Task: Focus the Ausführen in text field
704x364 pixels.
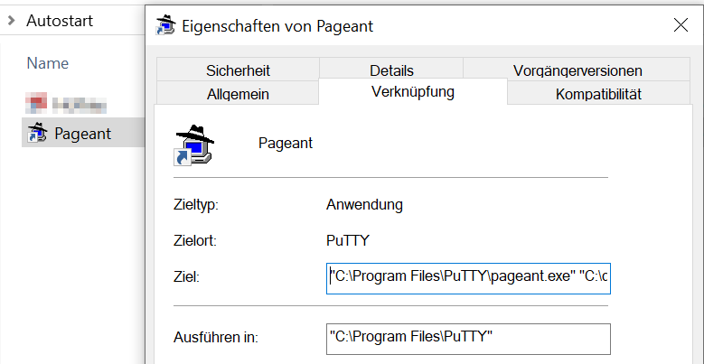Action: [x=468, y=339]
